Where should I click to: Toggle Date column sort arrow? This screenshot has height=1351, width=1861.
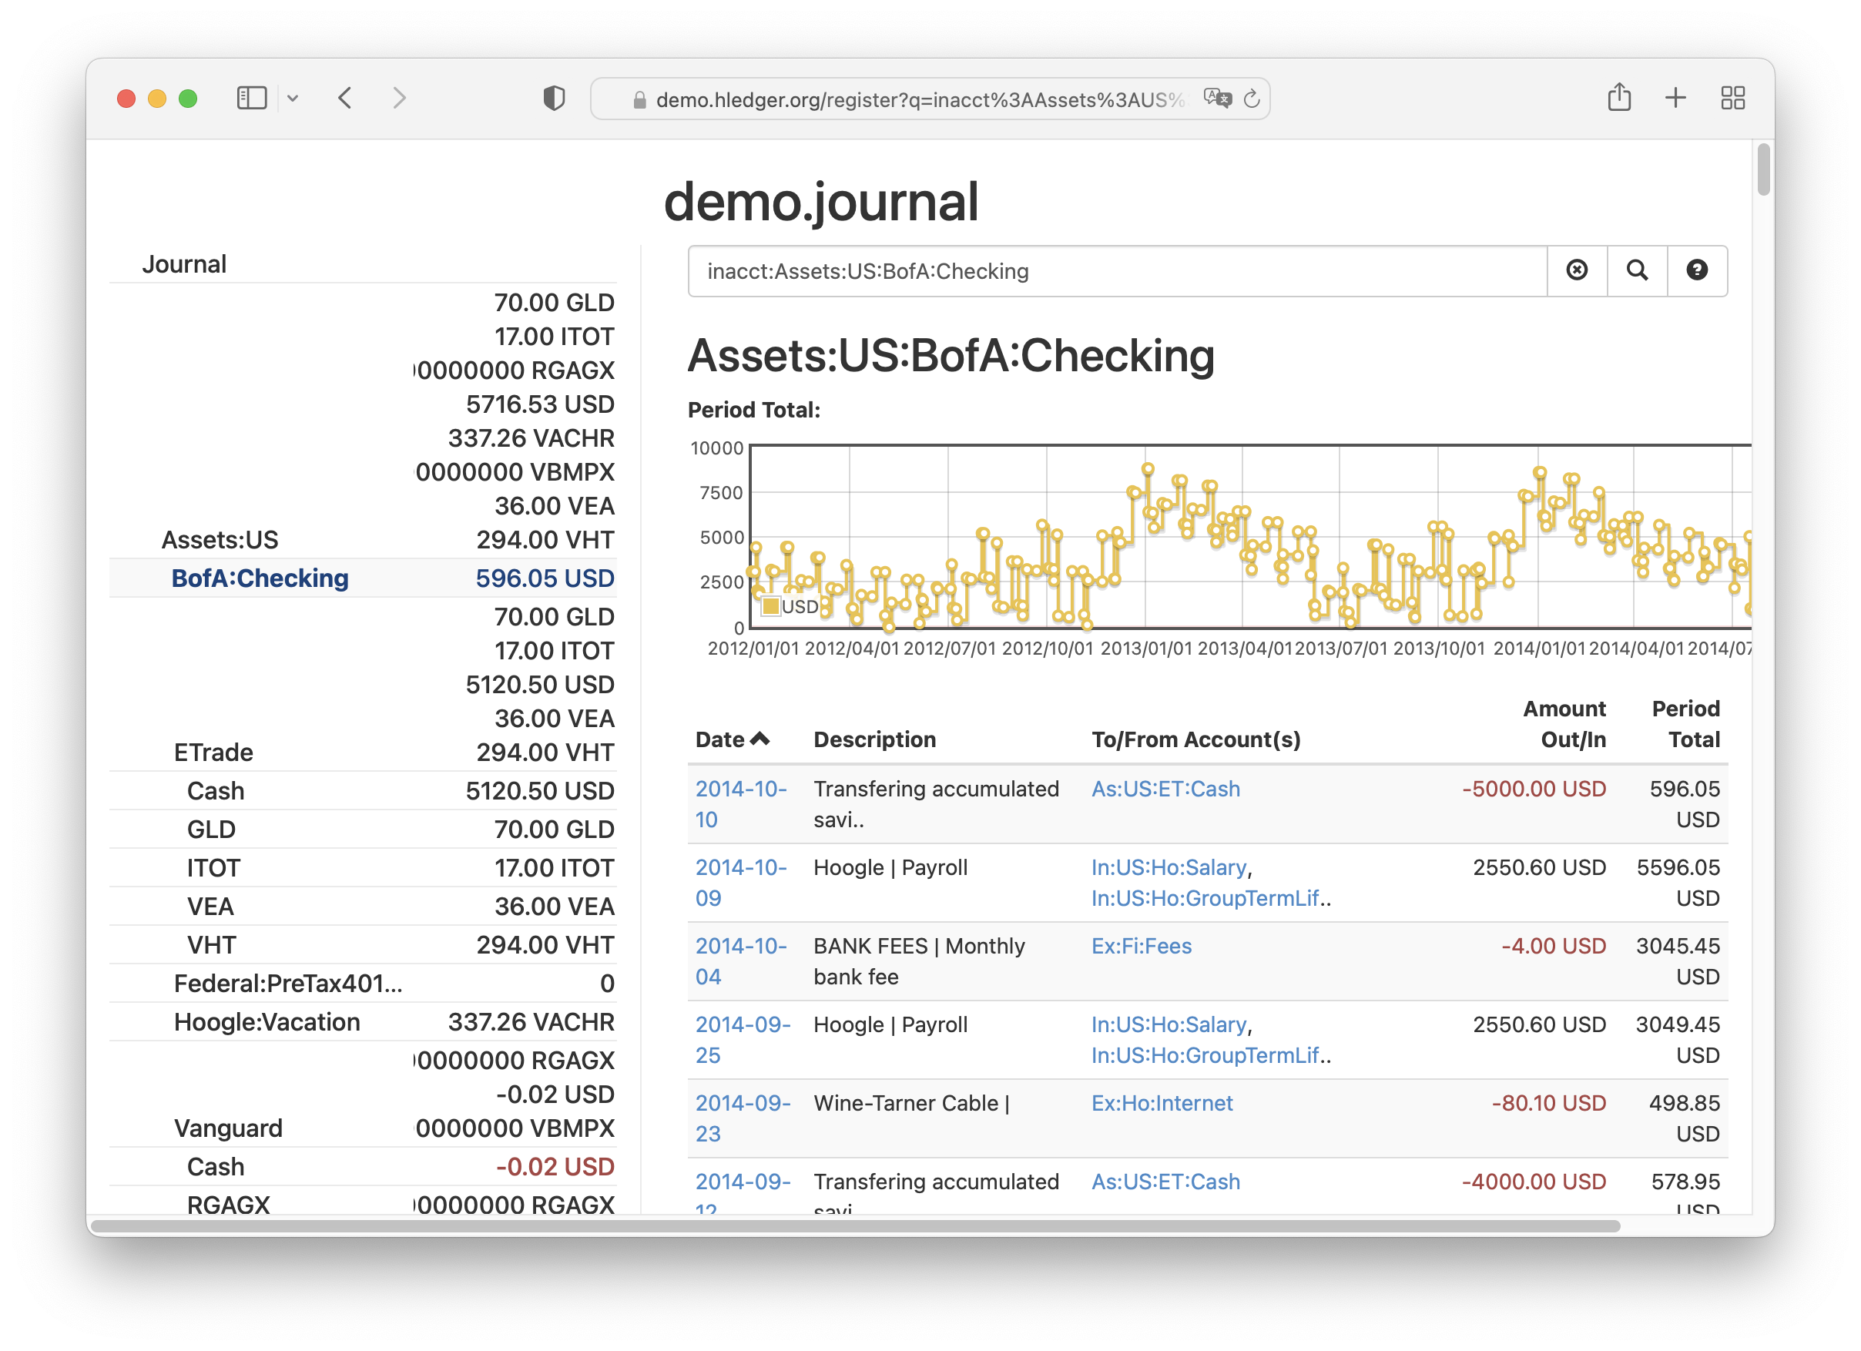click(759, 739)
